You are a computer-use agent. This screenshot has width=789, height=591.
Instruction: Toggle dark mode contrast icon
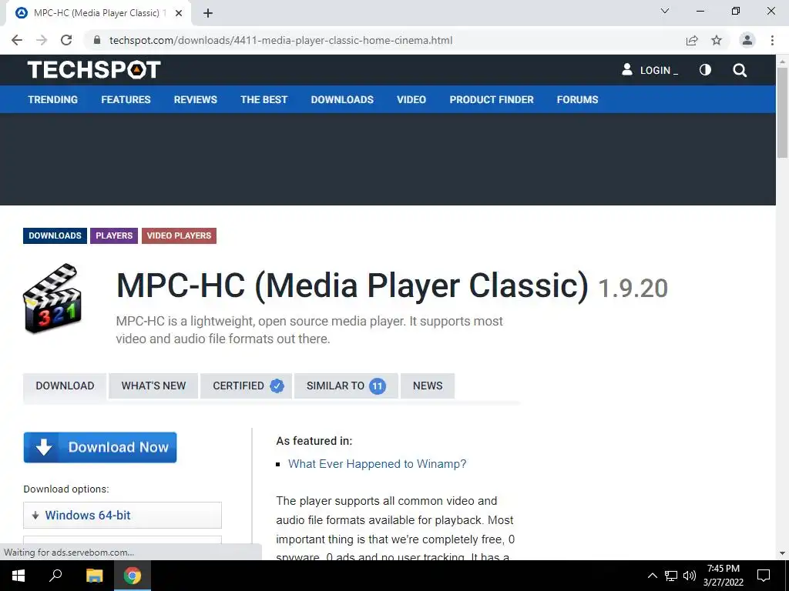[x=705, y=70]
